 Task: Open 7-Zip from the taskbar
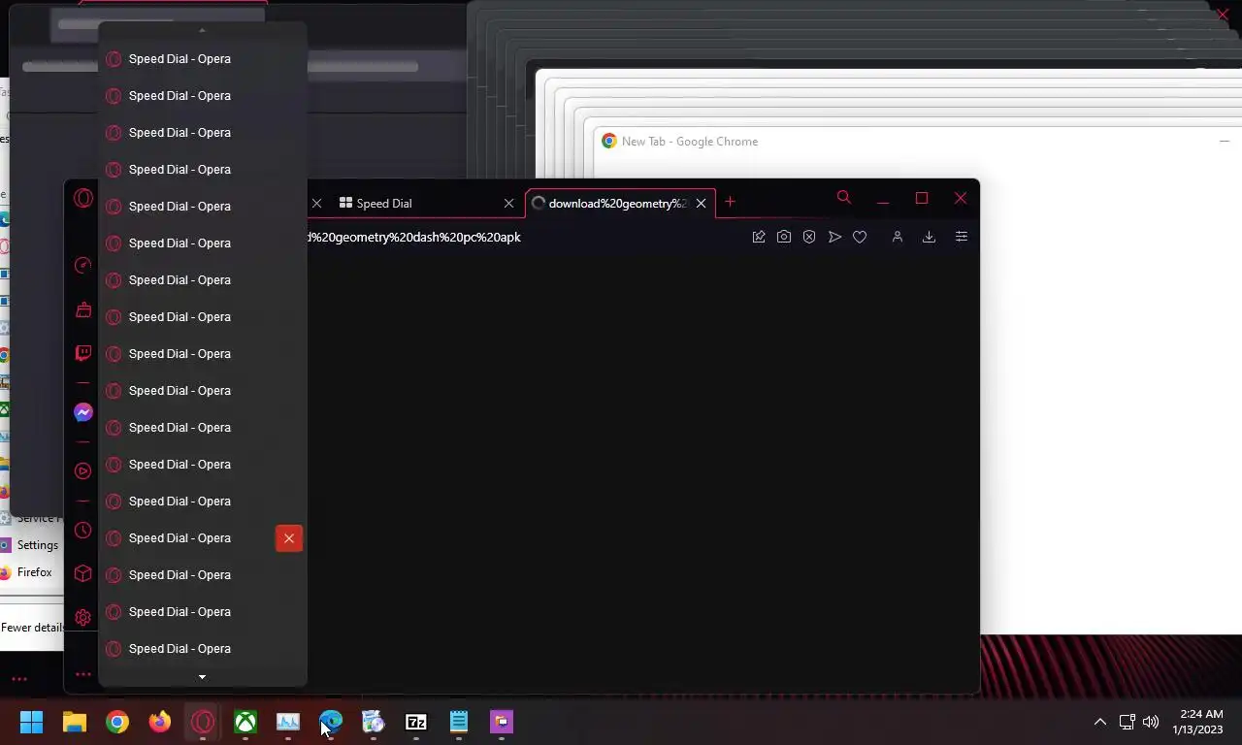416,722
